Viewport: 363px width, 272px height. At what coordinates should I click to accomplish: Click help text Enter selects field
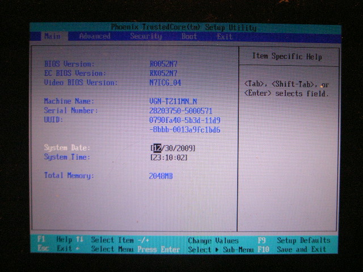pos(286,93)
